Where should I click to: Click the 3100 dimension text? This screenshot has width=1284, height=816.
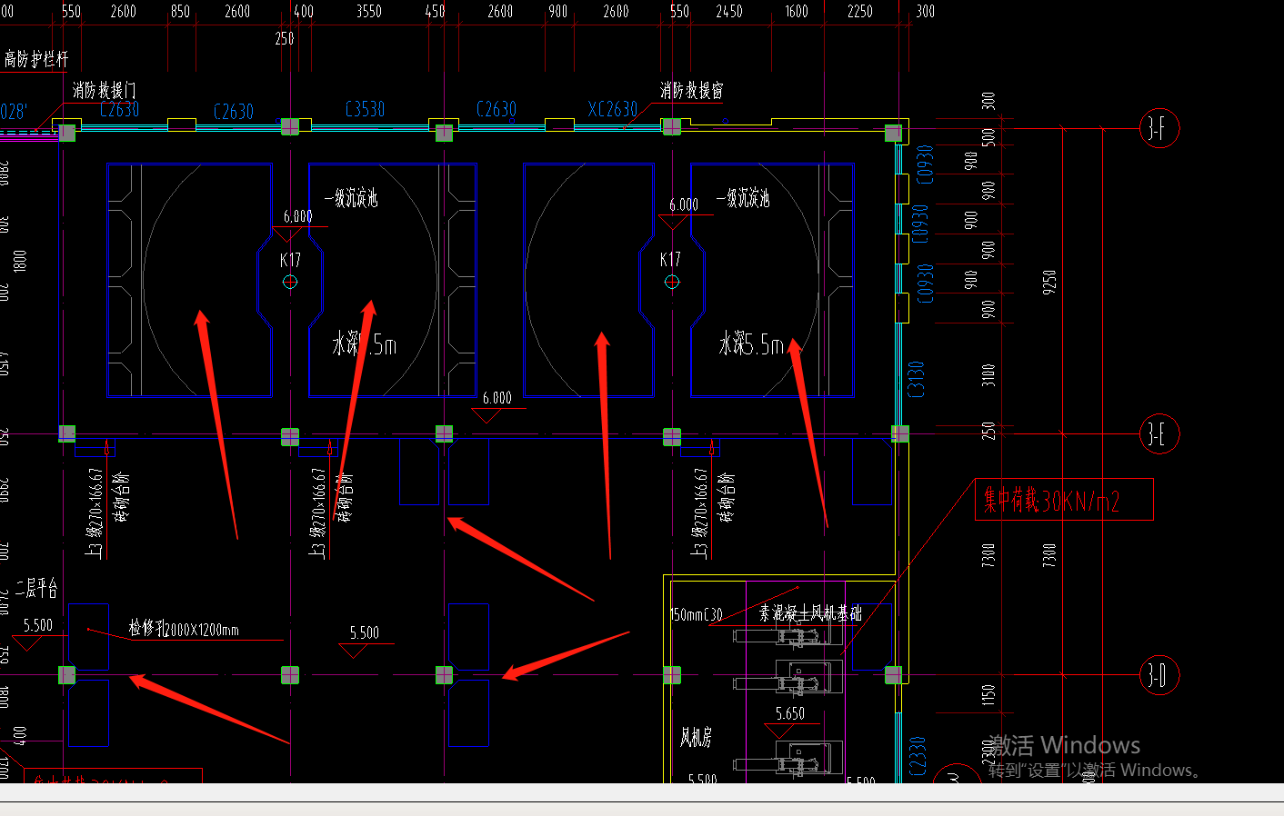click(989, 375)
